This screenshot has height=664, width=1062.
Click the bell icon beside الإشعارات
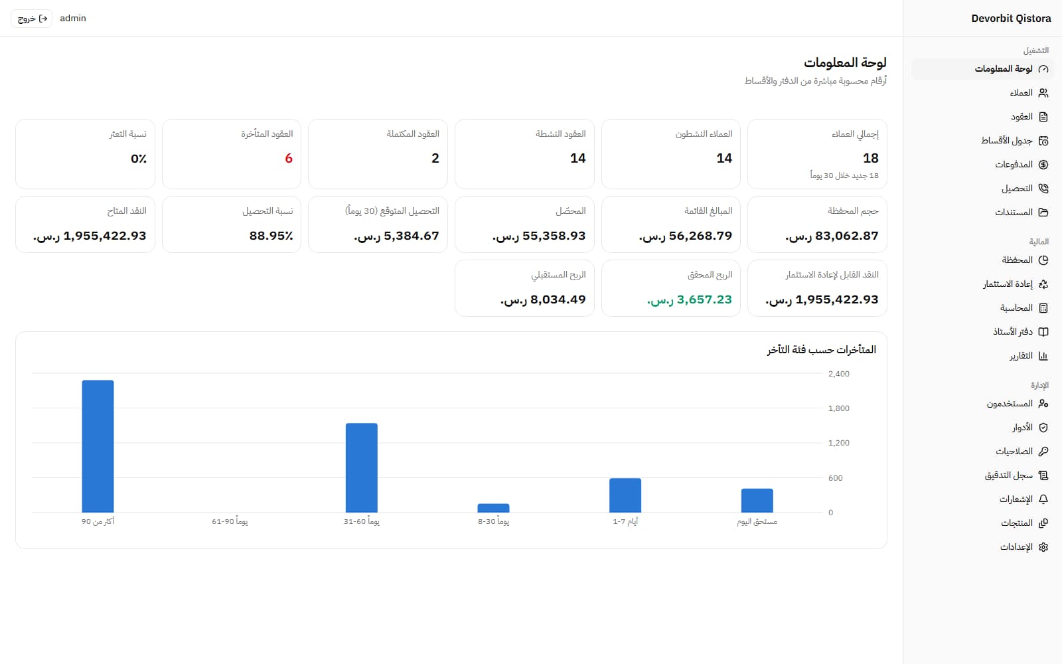[1043, 499]
